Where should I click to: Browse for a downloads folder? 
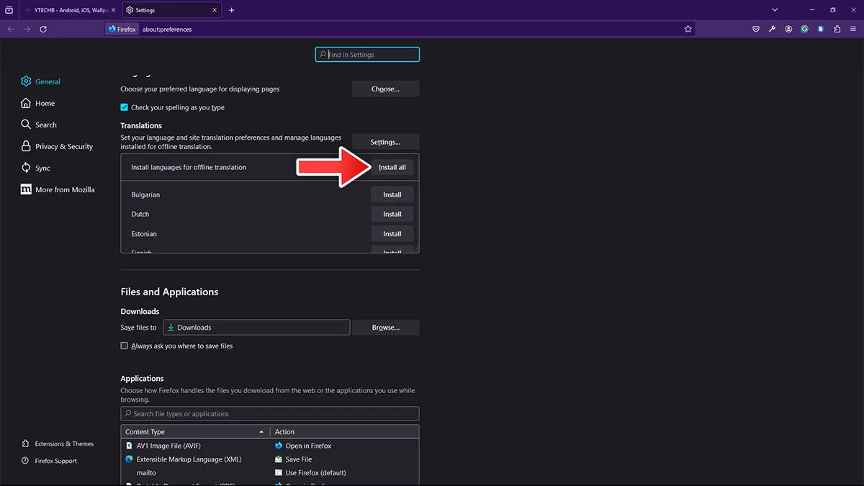(385, 327)
